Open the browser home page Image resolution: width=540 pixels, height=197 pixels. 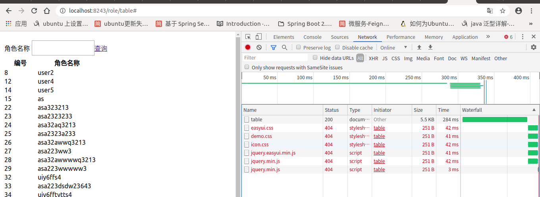(x=47, y=11)
